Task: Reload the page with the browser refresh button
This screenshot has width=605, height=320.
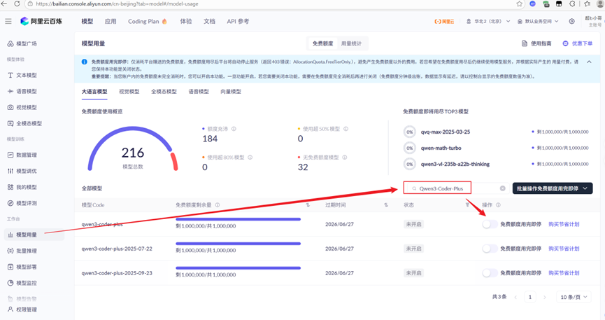Action: pos(17,4)
